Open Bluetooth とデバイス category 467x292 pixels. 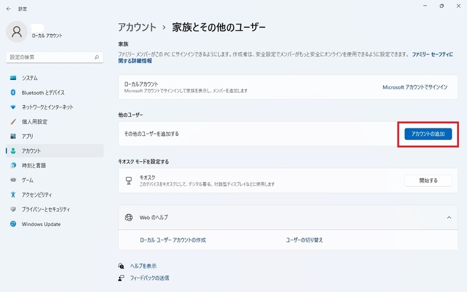pos(55,93)
